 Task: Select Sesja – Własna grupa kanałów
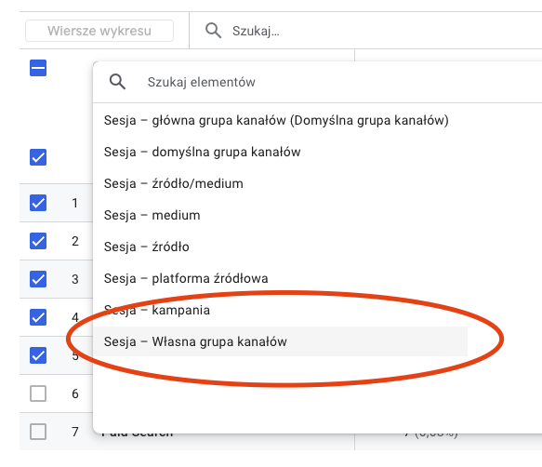[281, 341]
